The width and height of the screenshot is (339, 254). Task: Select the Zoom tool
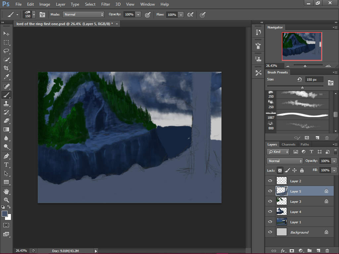[6, 200]
